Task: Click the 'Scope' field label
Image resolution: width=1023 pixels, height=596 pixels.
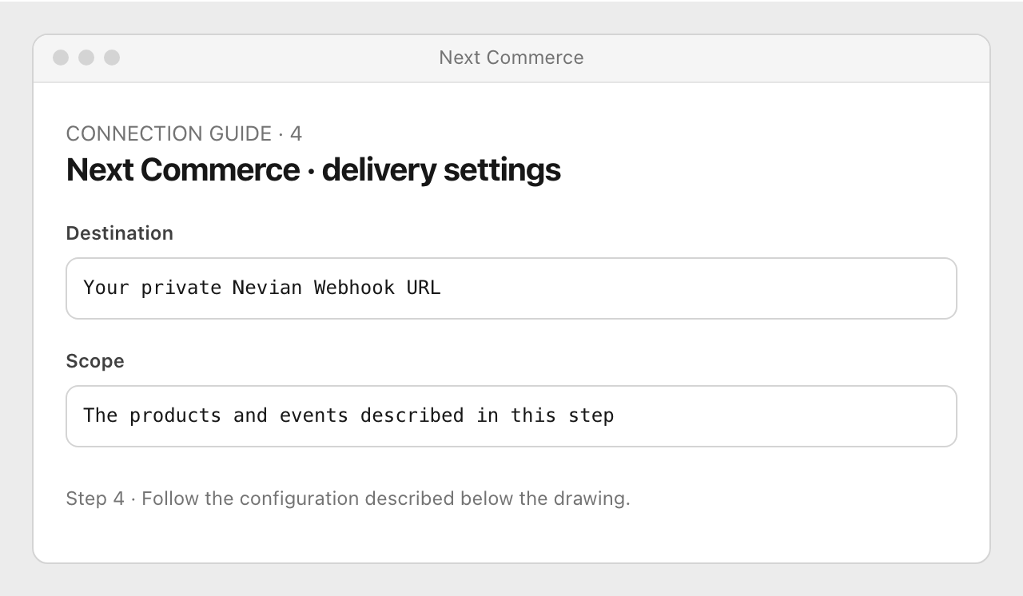Action: coord(95,361)
